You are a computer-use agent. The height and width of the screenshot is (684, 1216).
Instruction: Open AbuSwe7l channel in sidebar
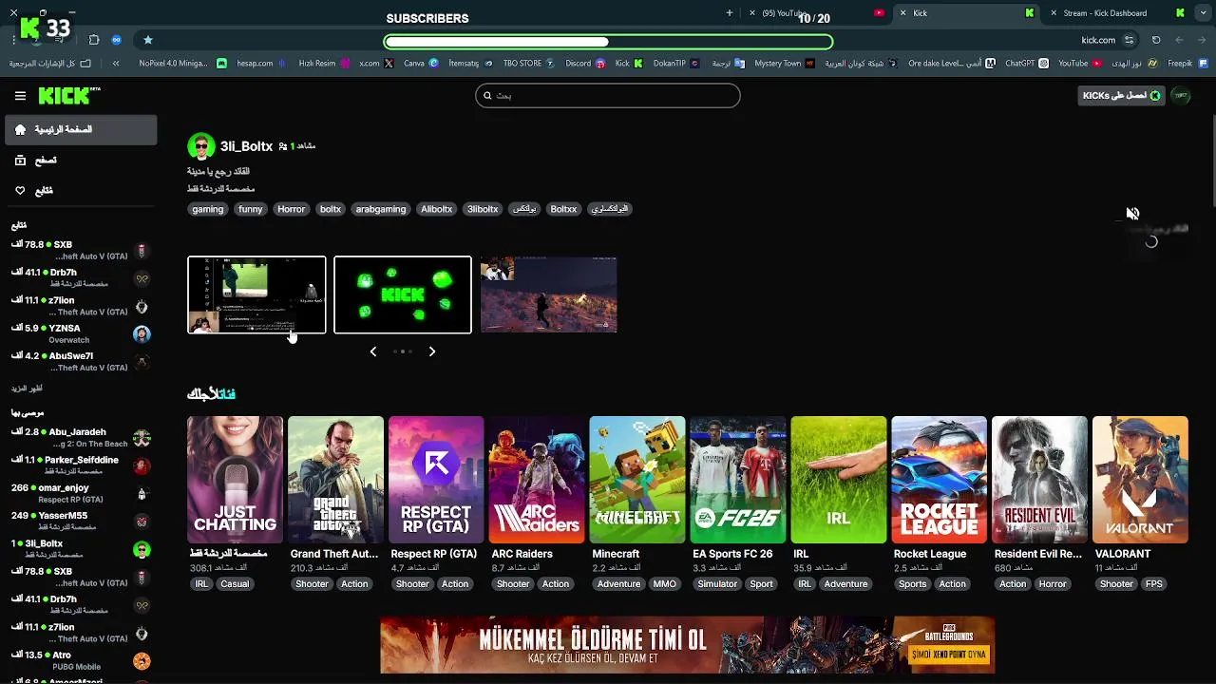(81, 361)
